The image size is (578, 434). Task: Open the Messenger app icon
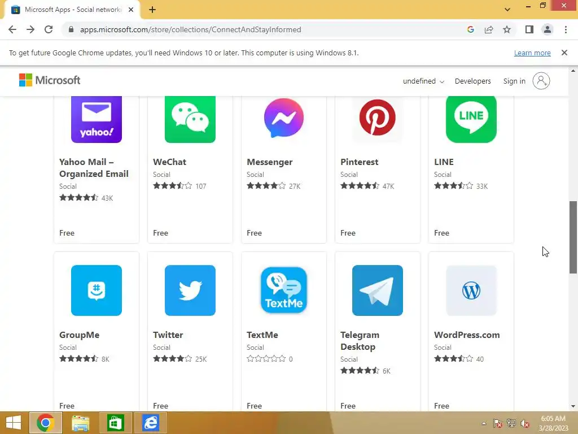click(x=283, y=118)
